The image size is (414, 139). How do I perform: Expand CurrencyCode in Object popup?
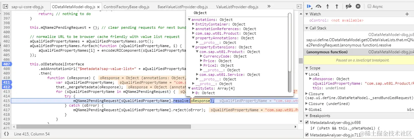[201, 56]
